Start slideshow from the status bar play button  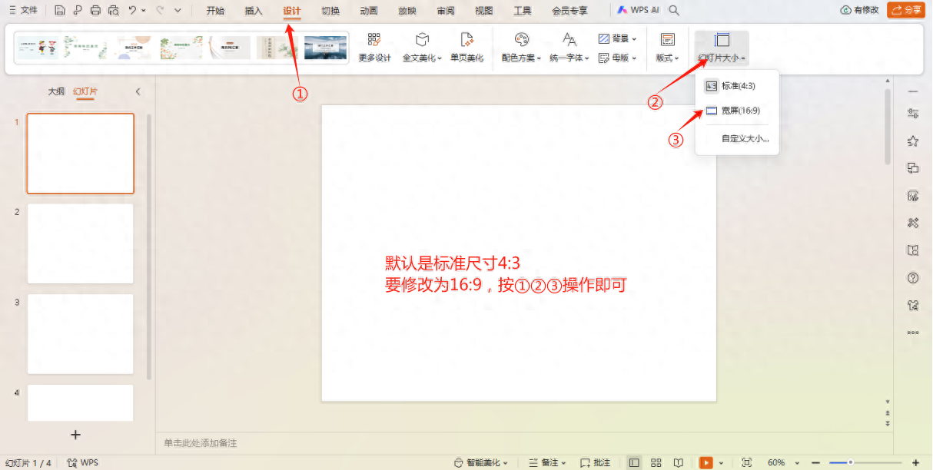(707, 462)
